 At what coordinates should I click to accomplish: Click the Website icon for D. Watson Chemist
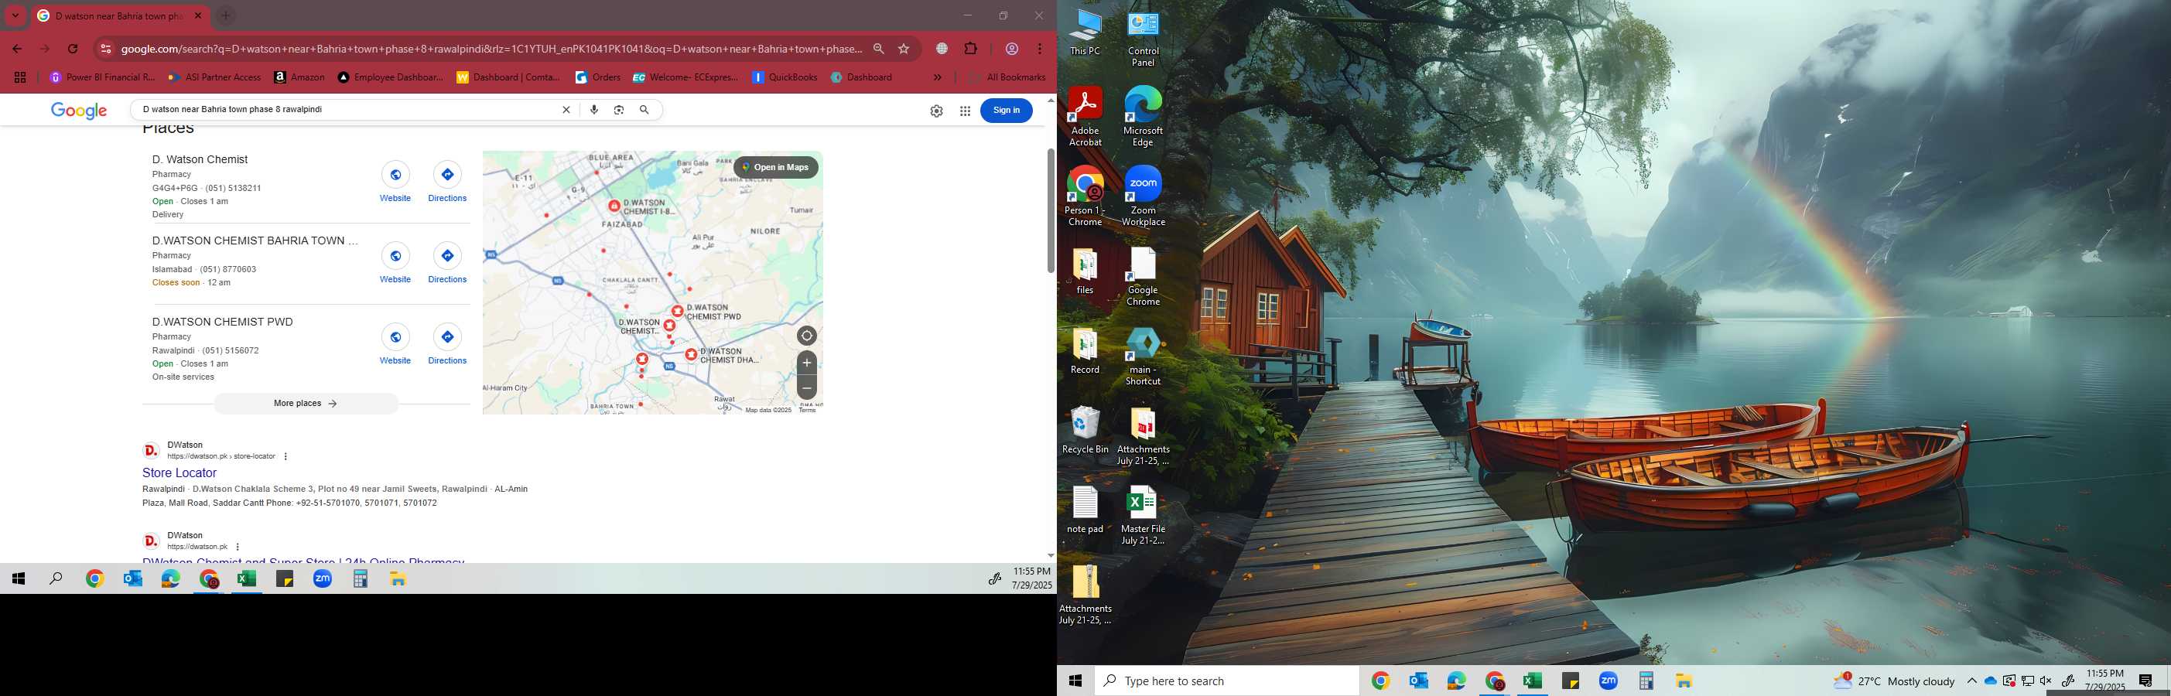point(395,175)
